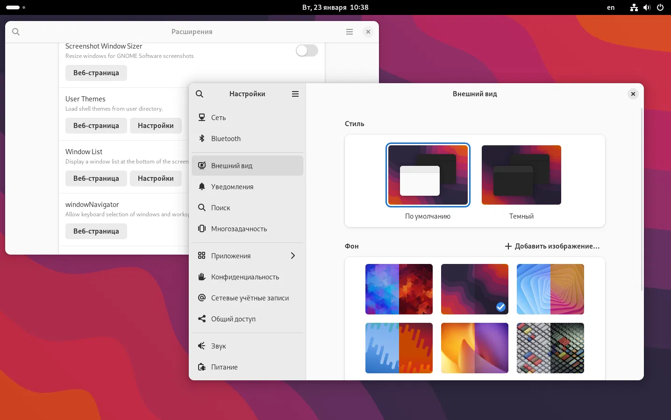Viewport: 671px width, 420px height.
Task: Click the Network icon in the sidebar
Action: pos(202,118)
